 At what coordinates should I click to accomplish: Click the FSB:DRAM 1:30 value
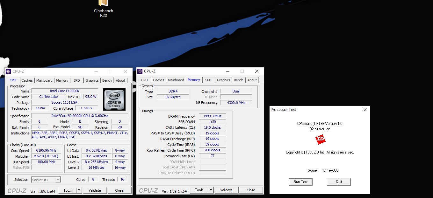(x=213, y=122)
